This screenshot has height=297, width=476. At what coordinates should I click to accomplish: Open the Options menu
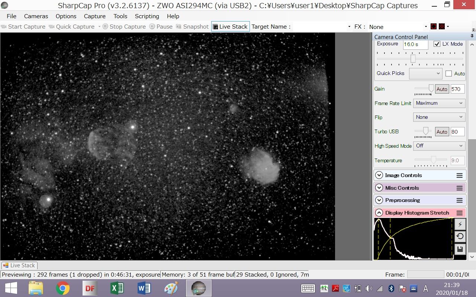pyautogui.click(x=66, y=16)
